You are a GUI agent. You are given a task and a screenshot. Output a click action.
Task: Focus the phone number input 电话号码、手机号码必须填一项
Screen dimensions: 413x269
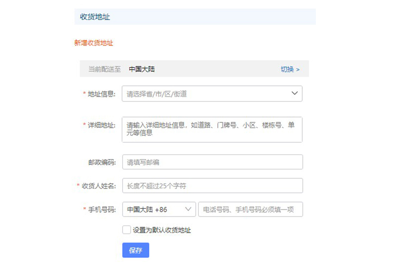[251, 209]
